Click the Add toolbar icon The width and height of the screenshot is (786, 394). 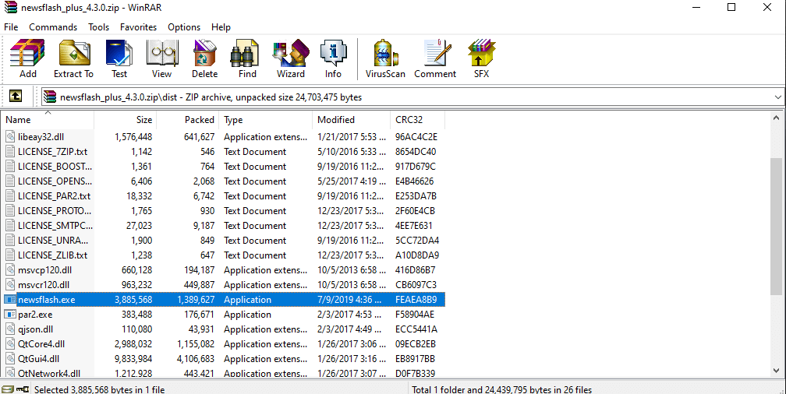(27, 58)
